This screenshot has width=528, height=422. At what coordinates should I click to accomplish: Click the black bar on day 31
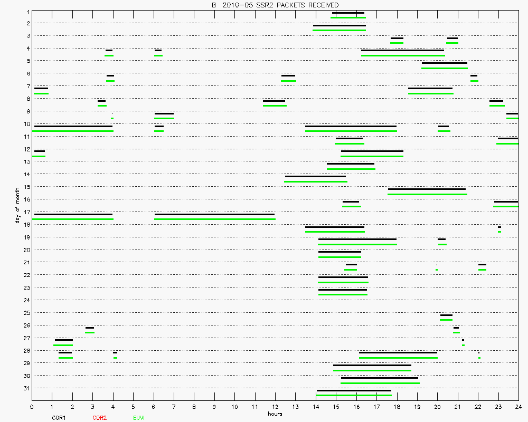click(x=354, y=390)
